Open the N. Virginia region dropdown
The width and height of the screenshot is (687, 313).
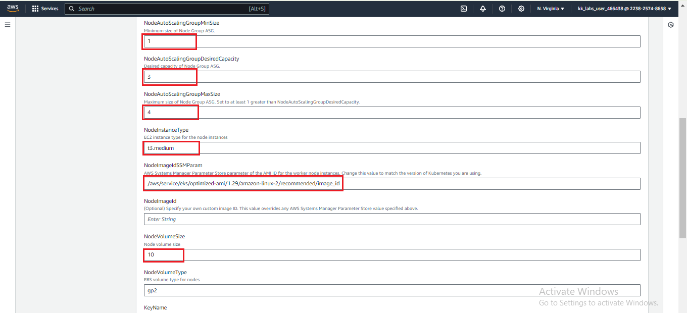point(550,9)
